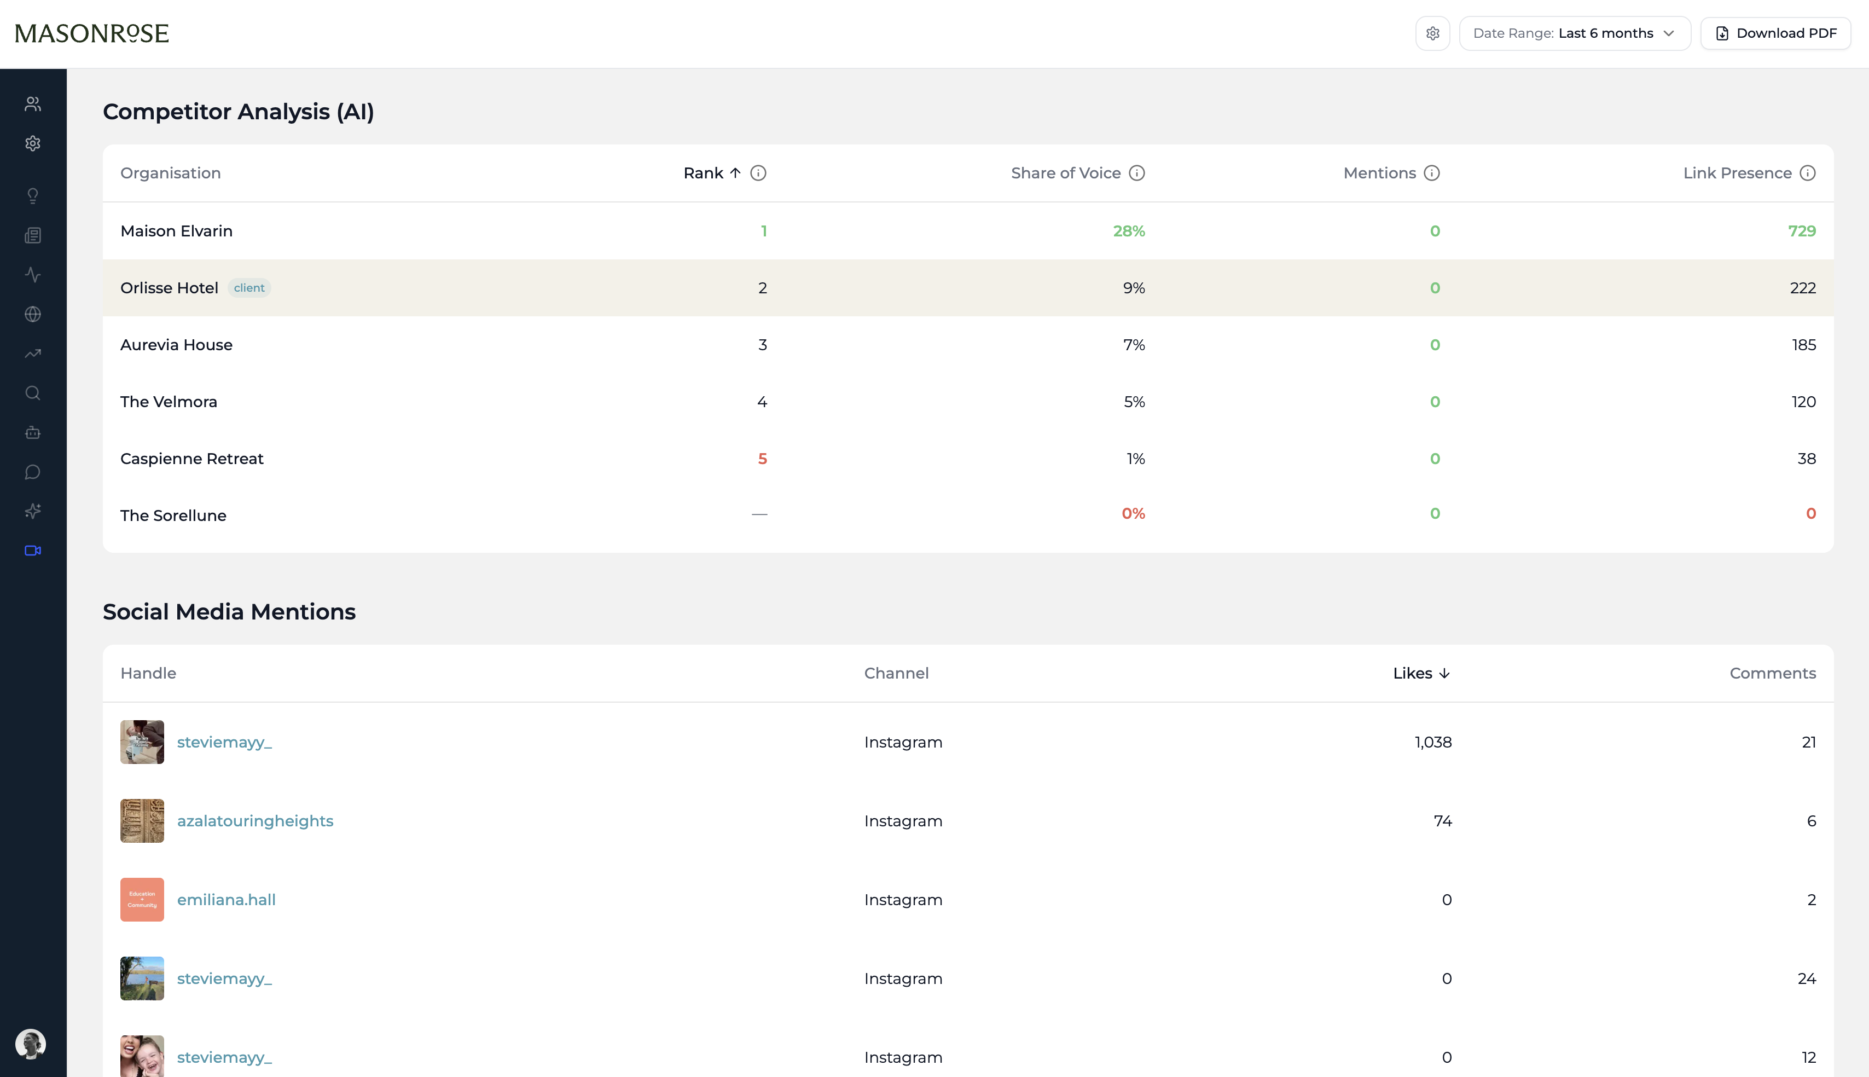Viewport: 1869px width, 1077px height.
Task: Open the chat bubble sidebar icon
Action: [x=32, y=472]
